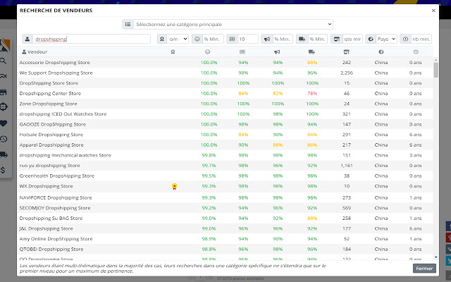This screenshot has width=451, height=282.
Task: Click the dollar sign sidebar icon
Action: [4, 169]
